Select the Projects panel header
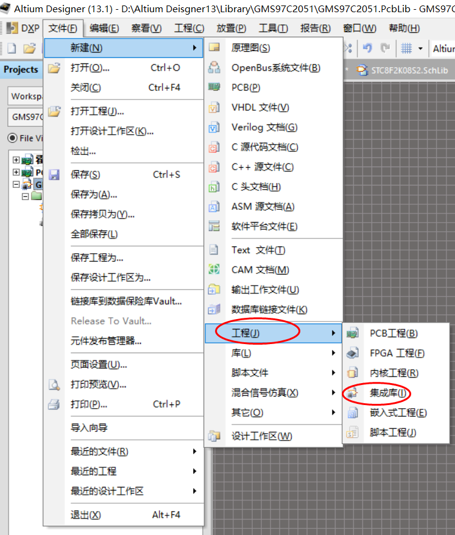Screen dimensions: 455x535 coord(21,70)
